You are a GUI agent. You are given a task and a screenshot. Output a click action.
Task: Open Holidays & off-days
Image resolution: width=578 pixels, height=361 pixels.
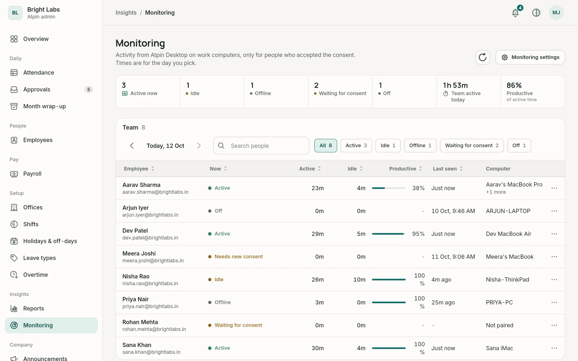click(51, 241)
